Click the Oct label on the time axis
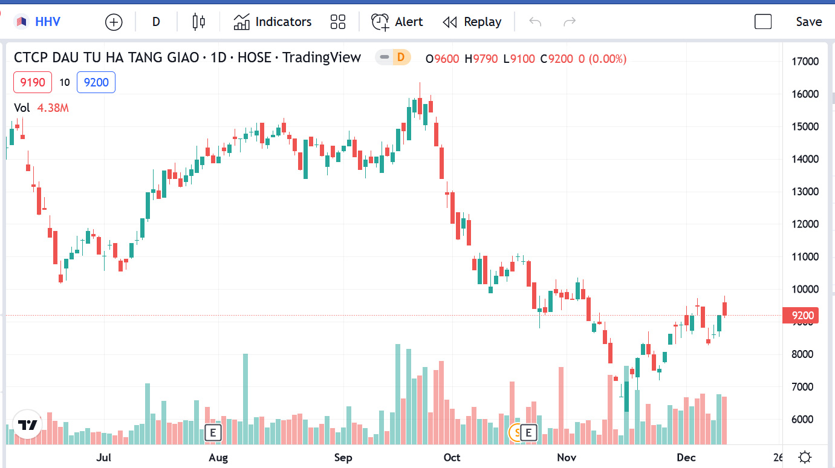 (x=452, y=457)
